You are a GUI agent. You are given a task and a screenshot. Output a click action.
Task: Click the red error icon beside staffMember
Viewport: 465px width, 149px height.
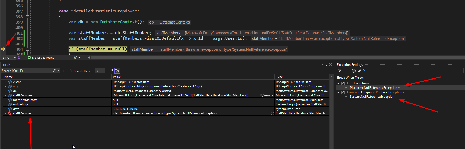(x=10, y=113)
